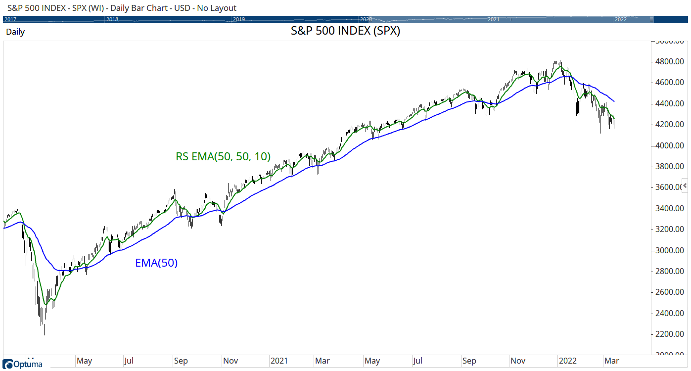Click the 3200.00 price scale label
Viewport: 691px width, 371px height.
click(670, 230)
